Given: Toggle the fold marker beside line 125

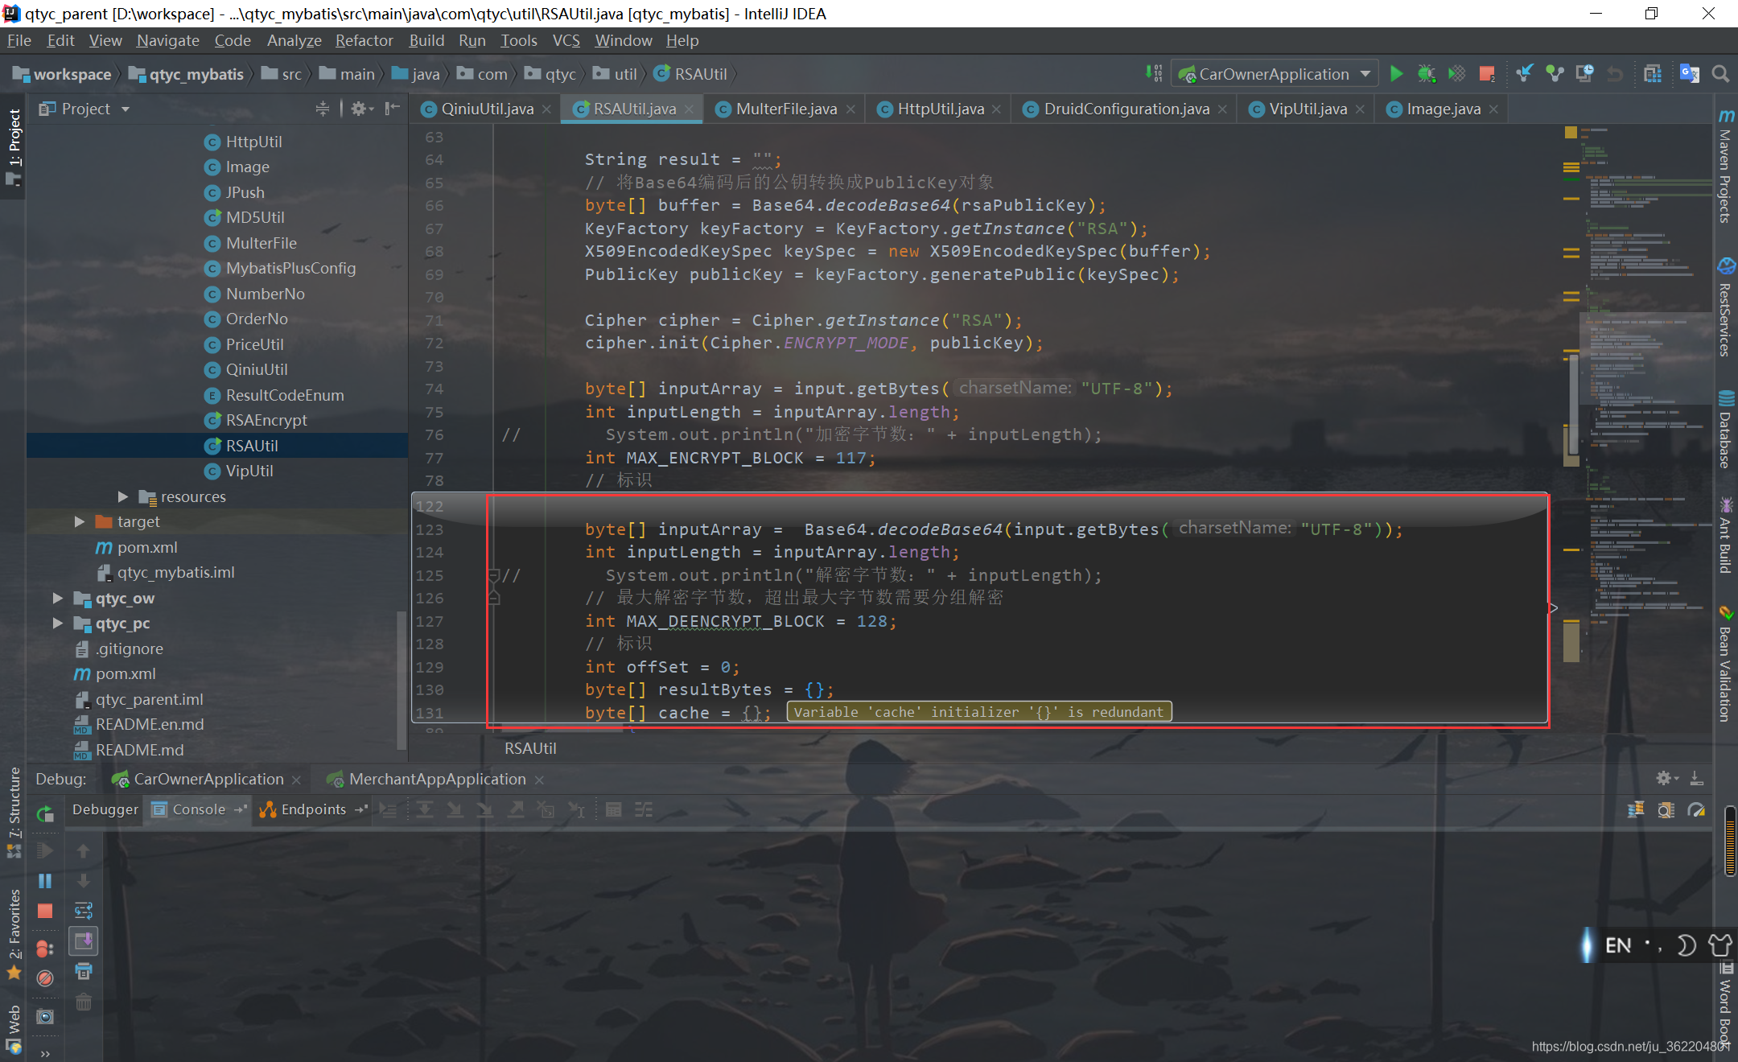Looking at the screenshot, I should [494, 575].
